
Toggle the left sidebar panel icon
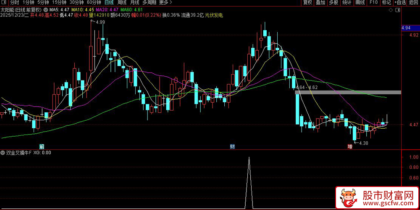click(x=3, y=3)
